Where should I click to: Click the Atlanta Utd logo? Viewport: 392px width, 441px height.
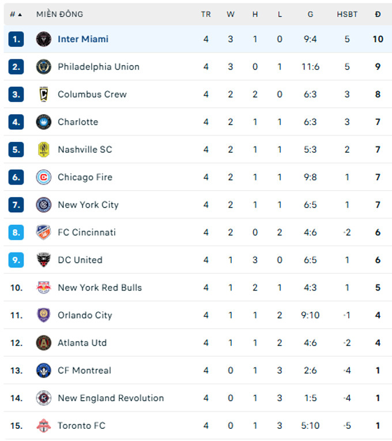pyautogui.click(x=44, y=343)
